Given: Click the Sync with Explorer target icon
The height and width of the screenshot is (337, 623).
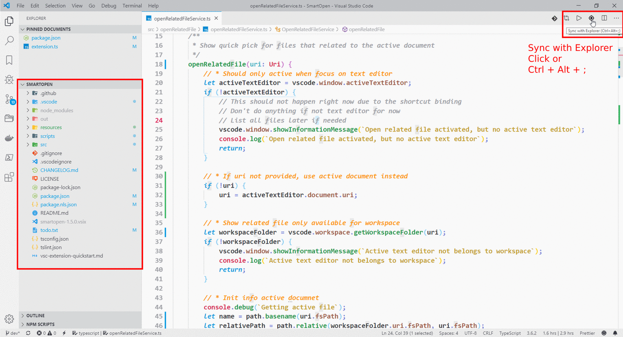Looking at the screenshot, I should click(x=591, y=18).
